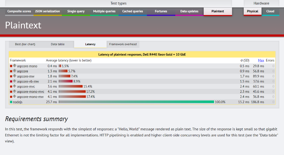Viewport: 284px width, 155px height.
Task: Open the aspcore-vb-mw framework link
Action: tap(28, 81)
